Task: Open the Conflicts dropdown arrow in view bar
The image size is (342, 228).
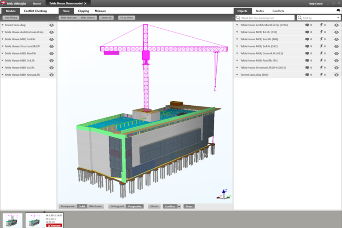Action: click(x=179, y=207)
